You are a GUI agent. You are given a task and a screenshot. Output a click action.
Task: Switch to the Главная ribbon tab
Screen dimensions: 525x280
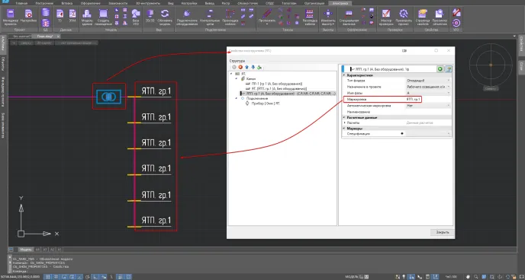pos(22,3)
